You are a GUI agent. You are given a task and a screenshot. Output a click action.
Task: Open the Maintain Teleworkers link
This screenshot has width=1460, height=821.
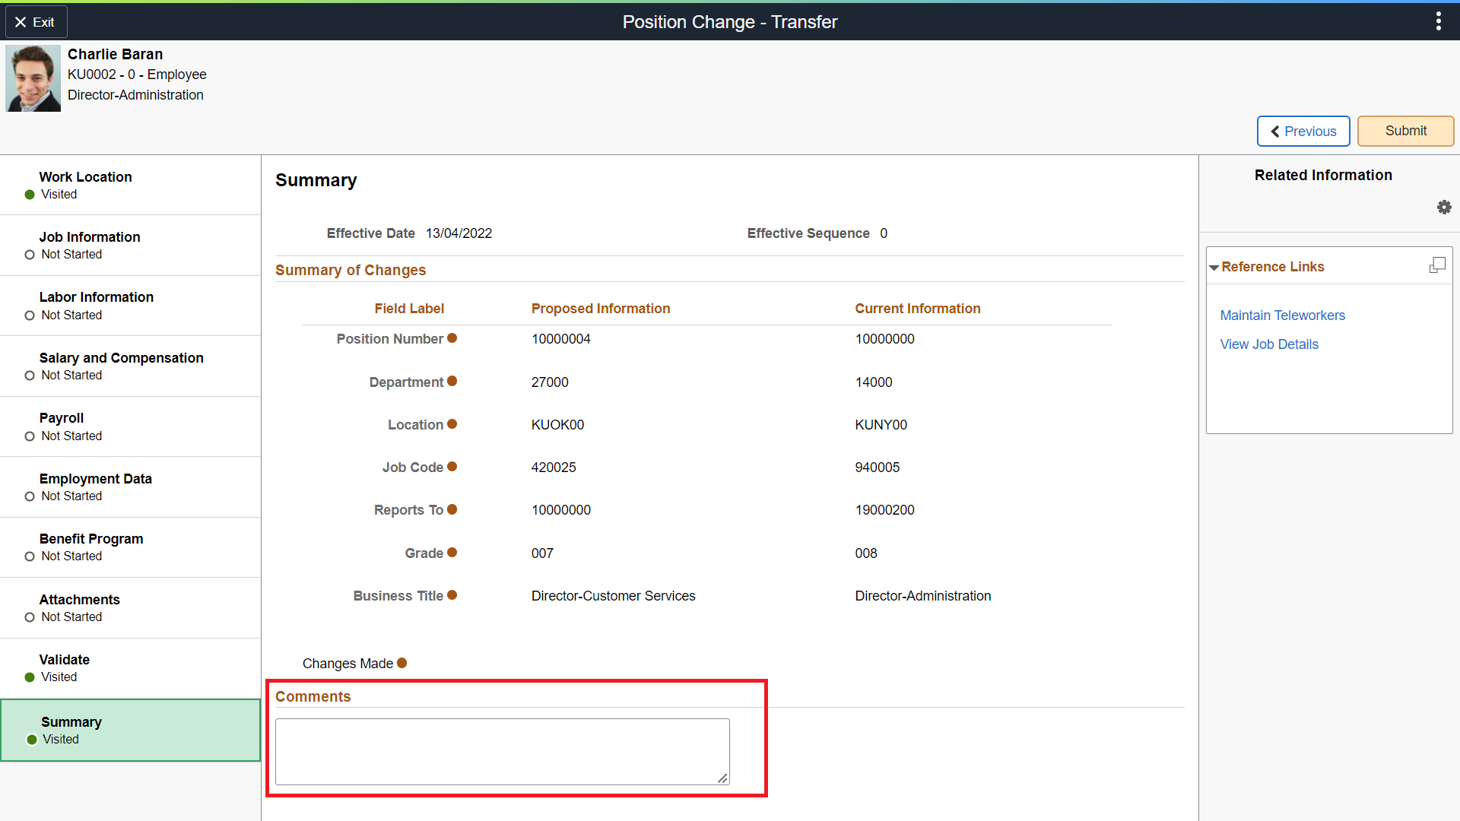tap(1282, 315)
